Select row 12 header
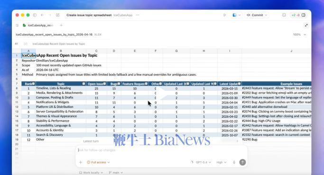Image resolution: width=324 pixels, height=175 pixels. 17,107
